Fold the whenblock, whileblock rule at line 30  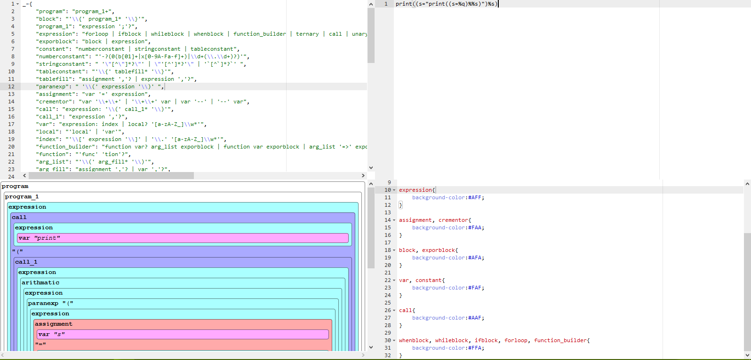pos(394,340)
